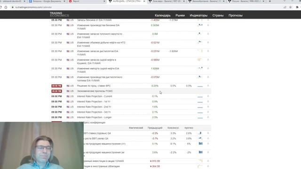Screen dimensions: 301x169
Task: Click Консенсус column header
Action: point(173,128)
